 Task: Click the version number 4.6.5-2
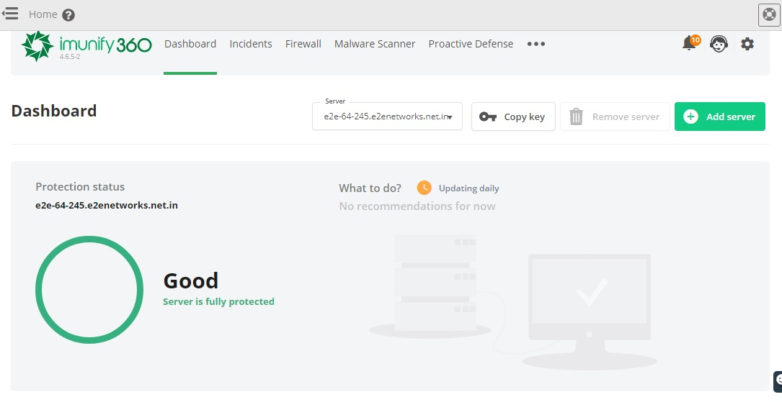click(70, 57)
